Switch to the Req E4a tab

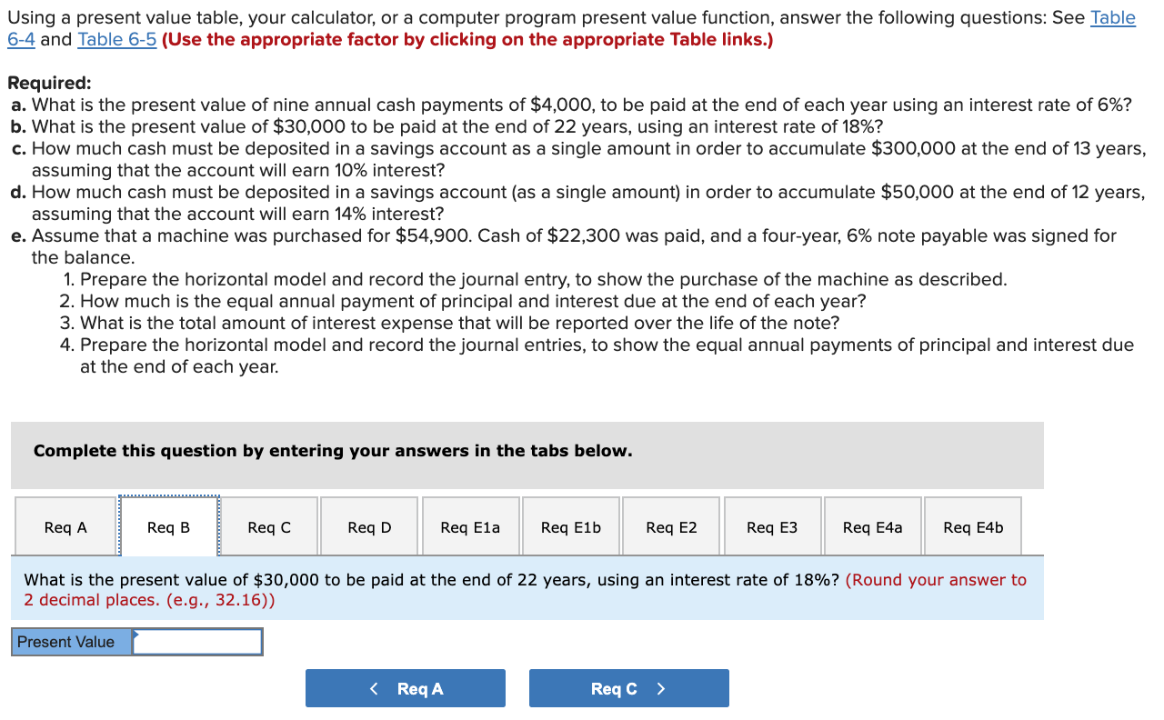[872, 525]
